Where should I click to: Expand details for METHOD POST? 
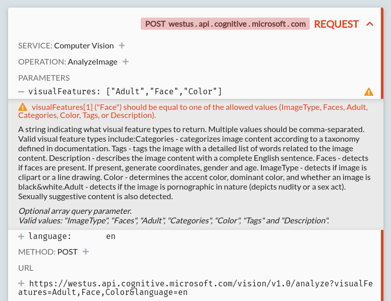[x=86, y=252]
